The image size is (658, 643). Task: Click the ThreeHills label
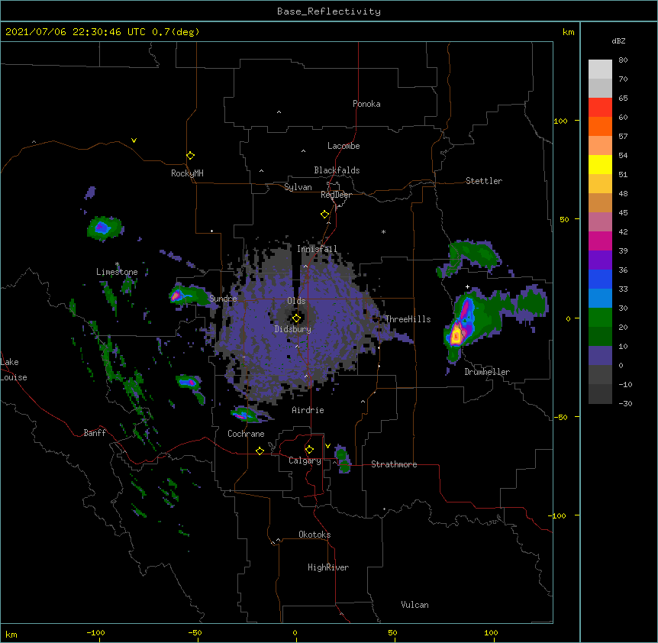[x=408, y=319]
